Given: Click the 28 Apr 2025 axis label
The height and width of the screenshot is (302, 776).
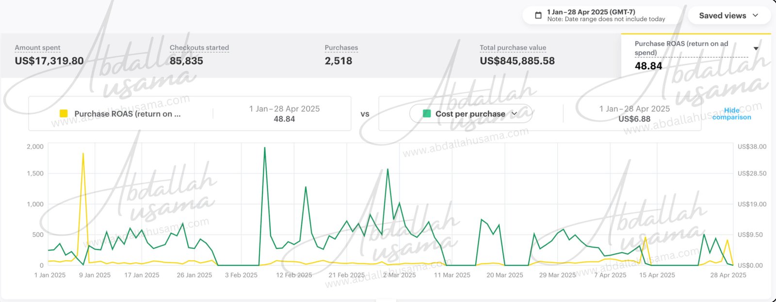Looking at the screenshot, I should coord(728,275).
